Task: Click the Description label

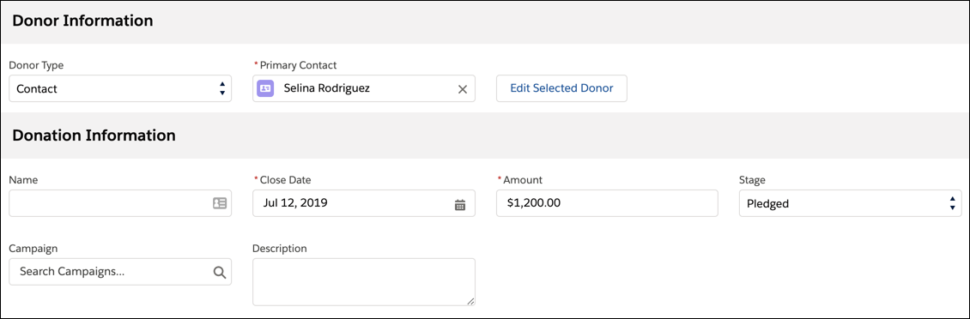Action: (x=280, y=249)
